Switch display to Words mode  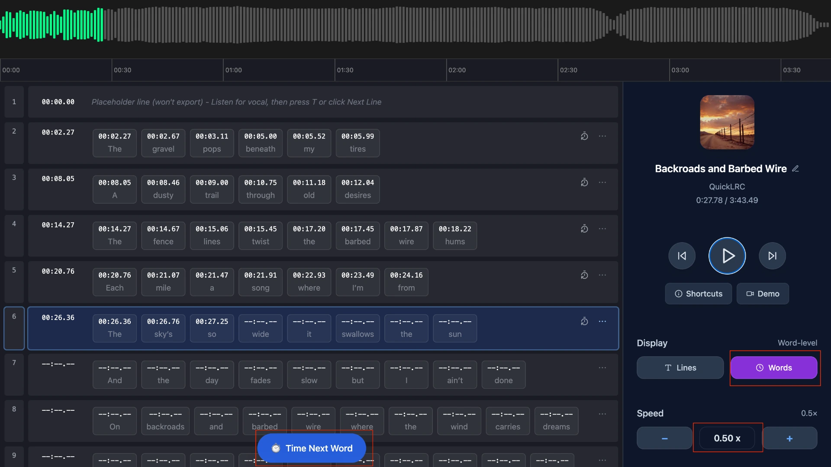click(774, 368)
